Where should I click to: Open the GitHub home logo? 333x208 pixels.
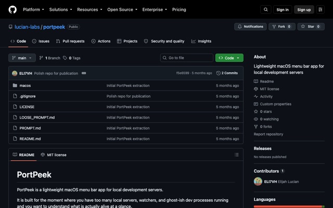12,9
